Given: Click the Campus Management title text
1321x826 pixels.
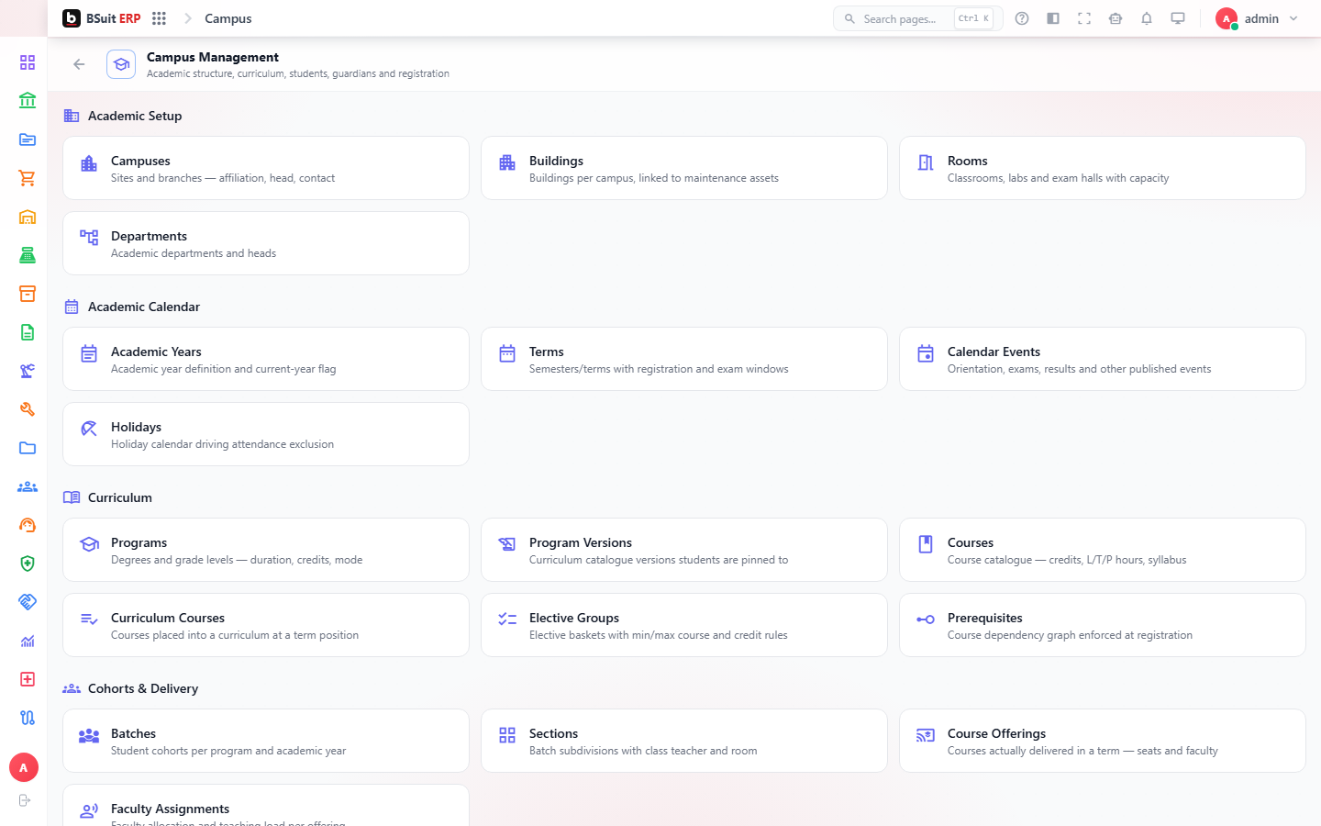Looking at the screenshot, I should click(x=213, y=57).
